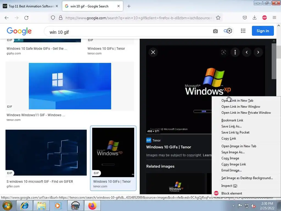The width and height of the screenshot is (281, 211).
Task: Reload the page with the refresh icon
Action: coord(26,18)
